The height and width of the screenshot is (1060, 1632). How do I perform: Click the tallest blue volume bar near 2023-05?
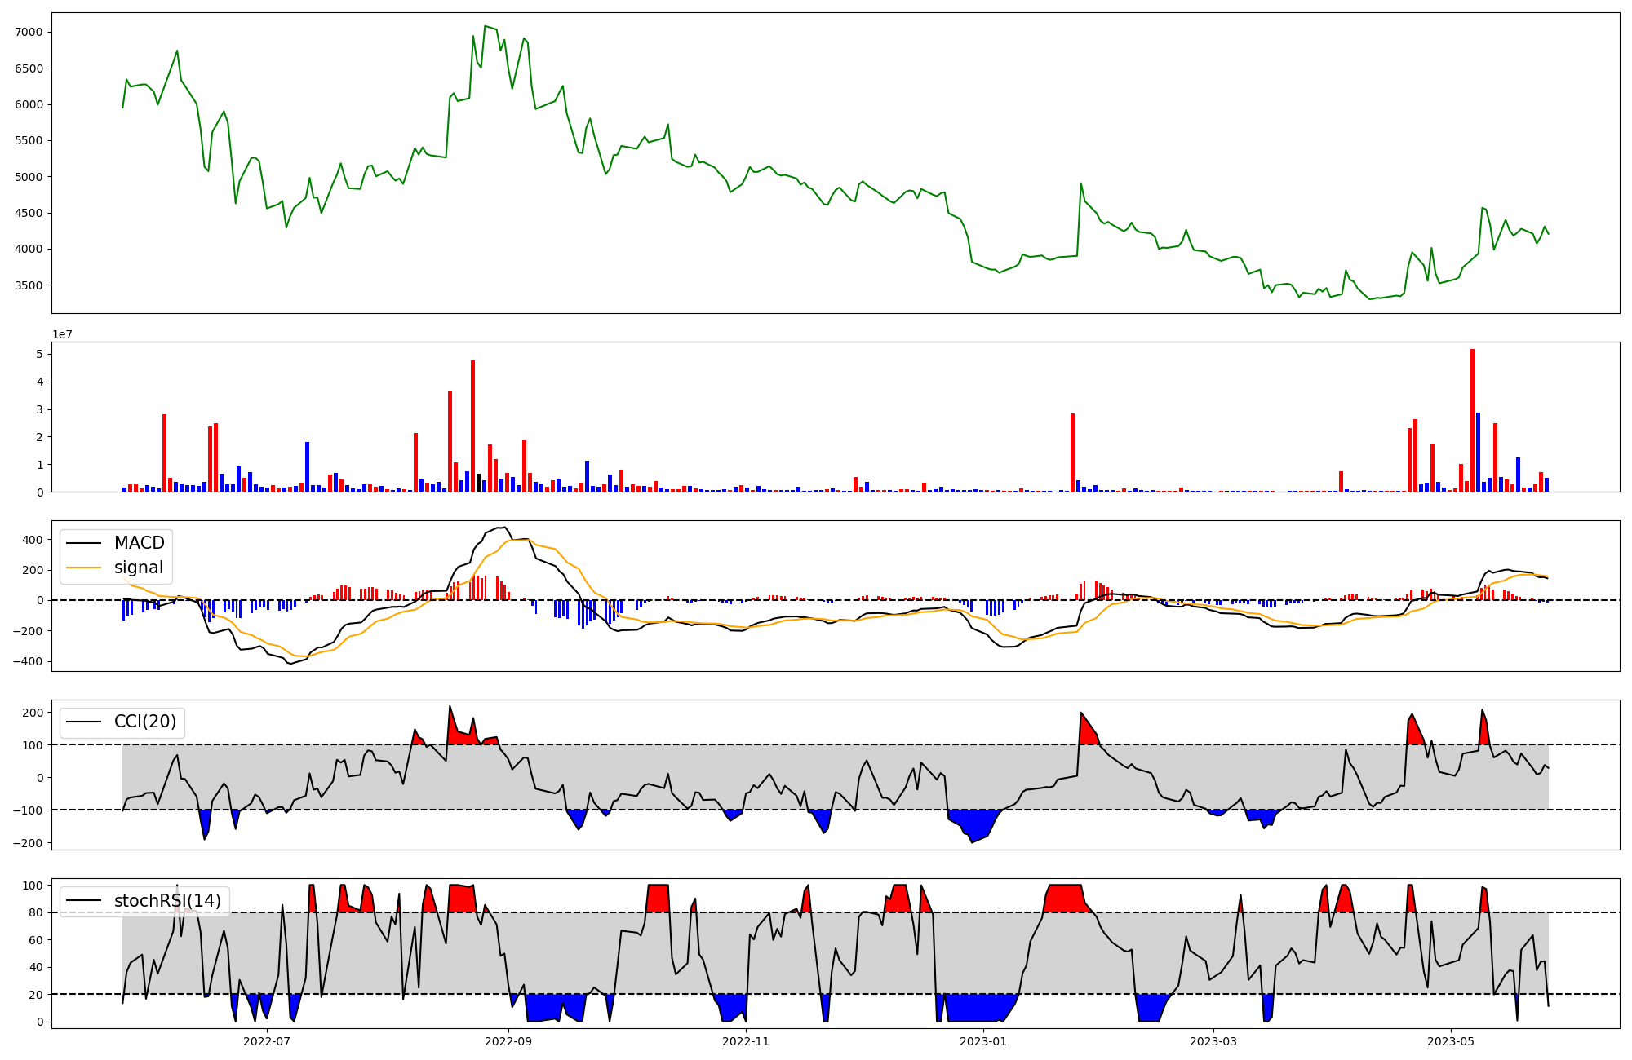(1478, 452)
